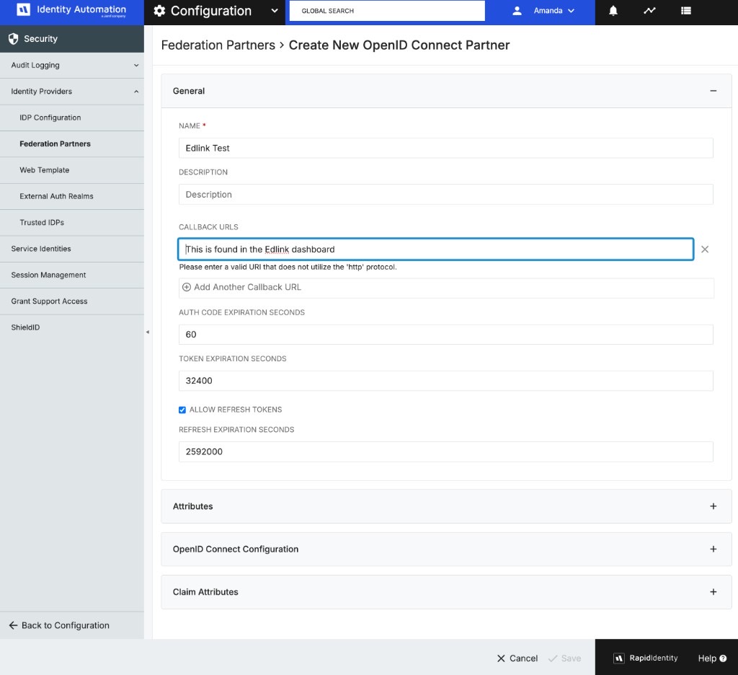Screen dimensions: 738x675
Task: Expand the Attributes section
Action: tap(713, 506)
